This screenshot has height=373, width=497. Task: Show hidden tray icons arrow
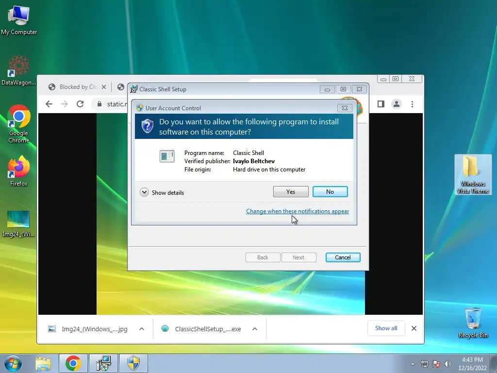[x=413, y=364]
